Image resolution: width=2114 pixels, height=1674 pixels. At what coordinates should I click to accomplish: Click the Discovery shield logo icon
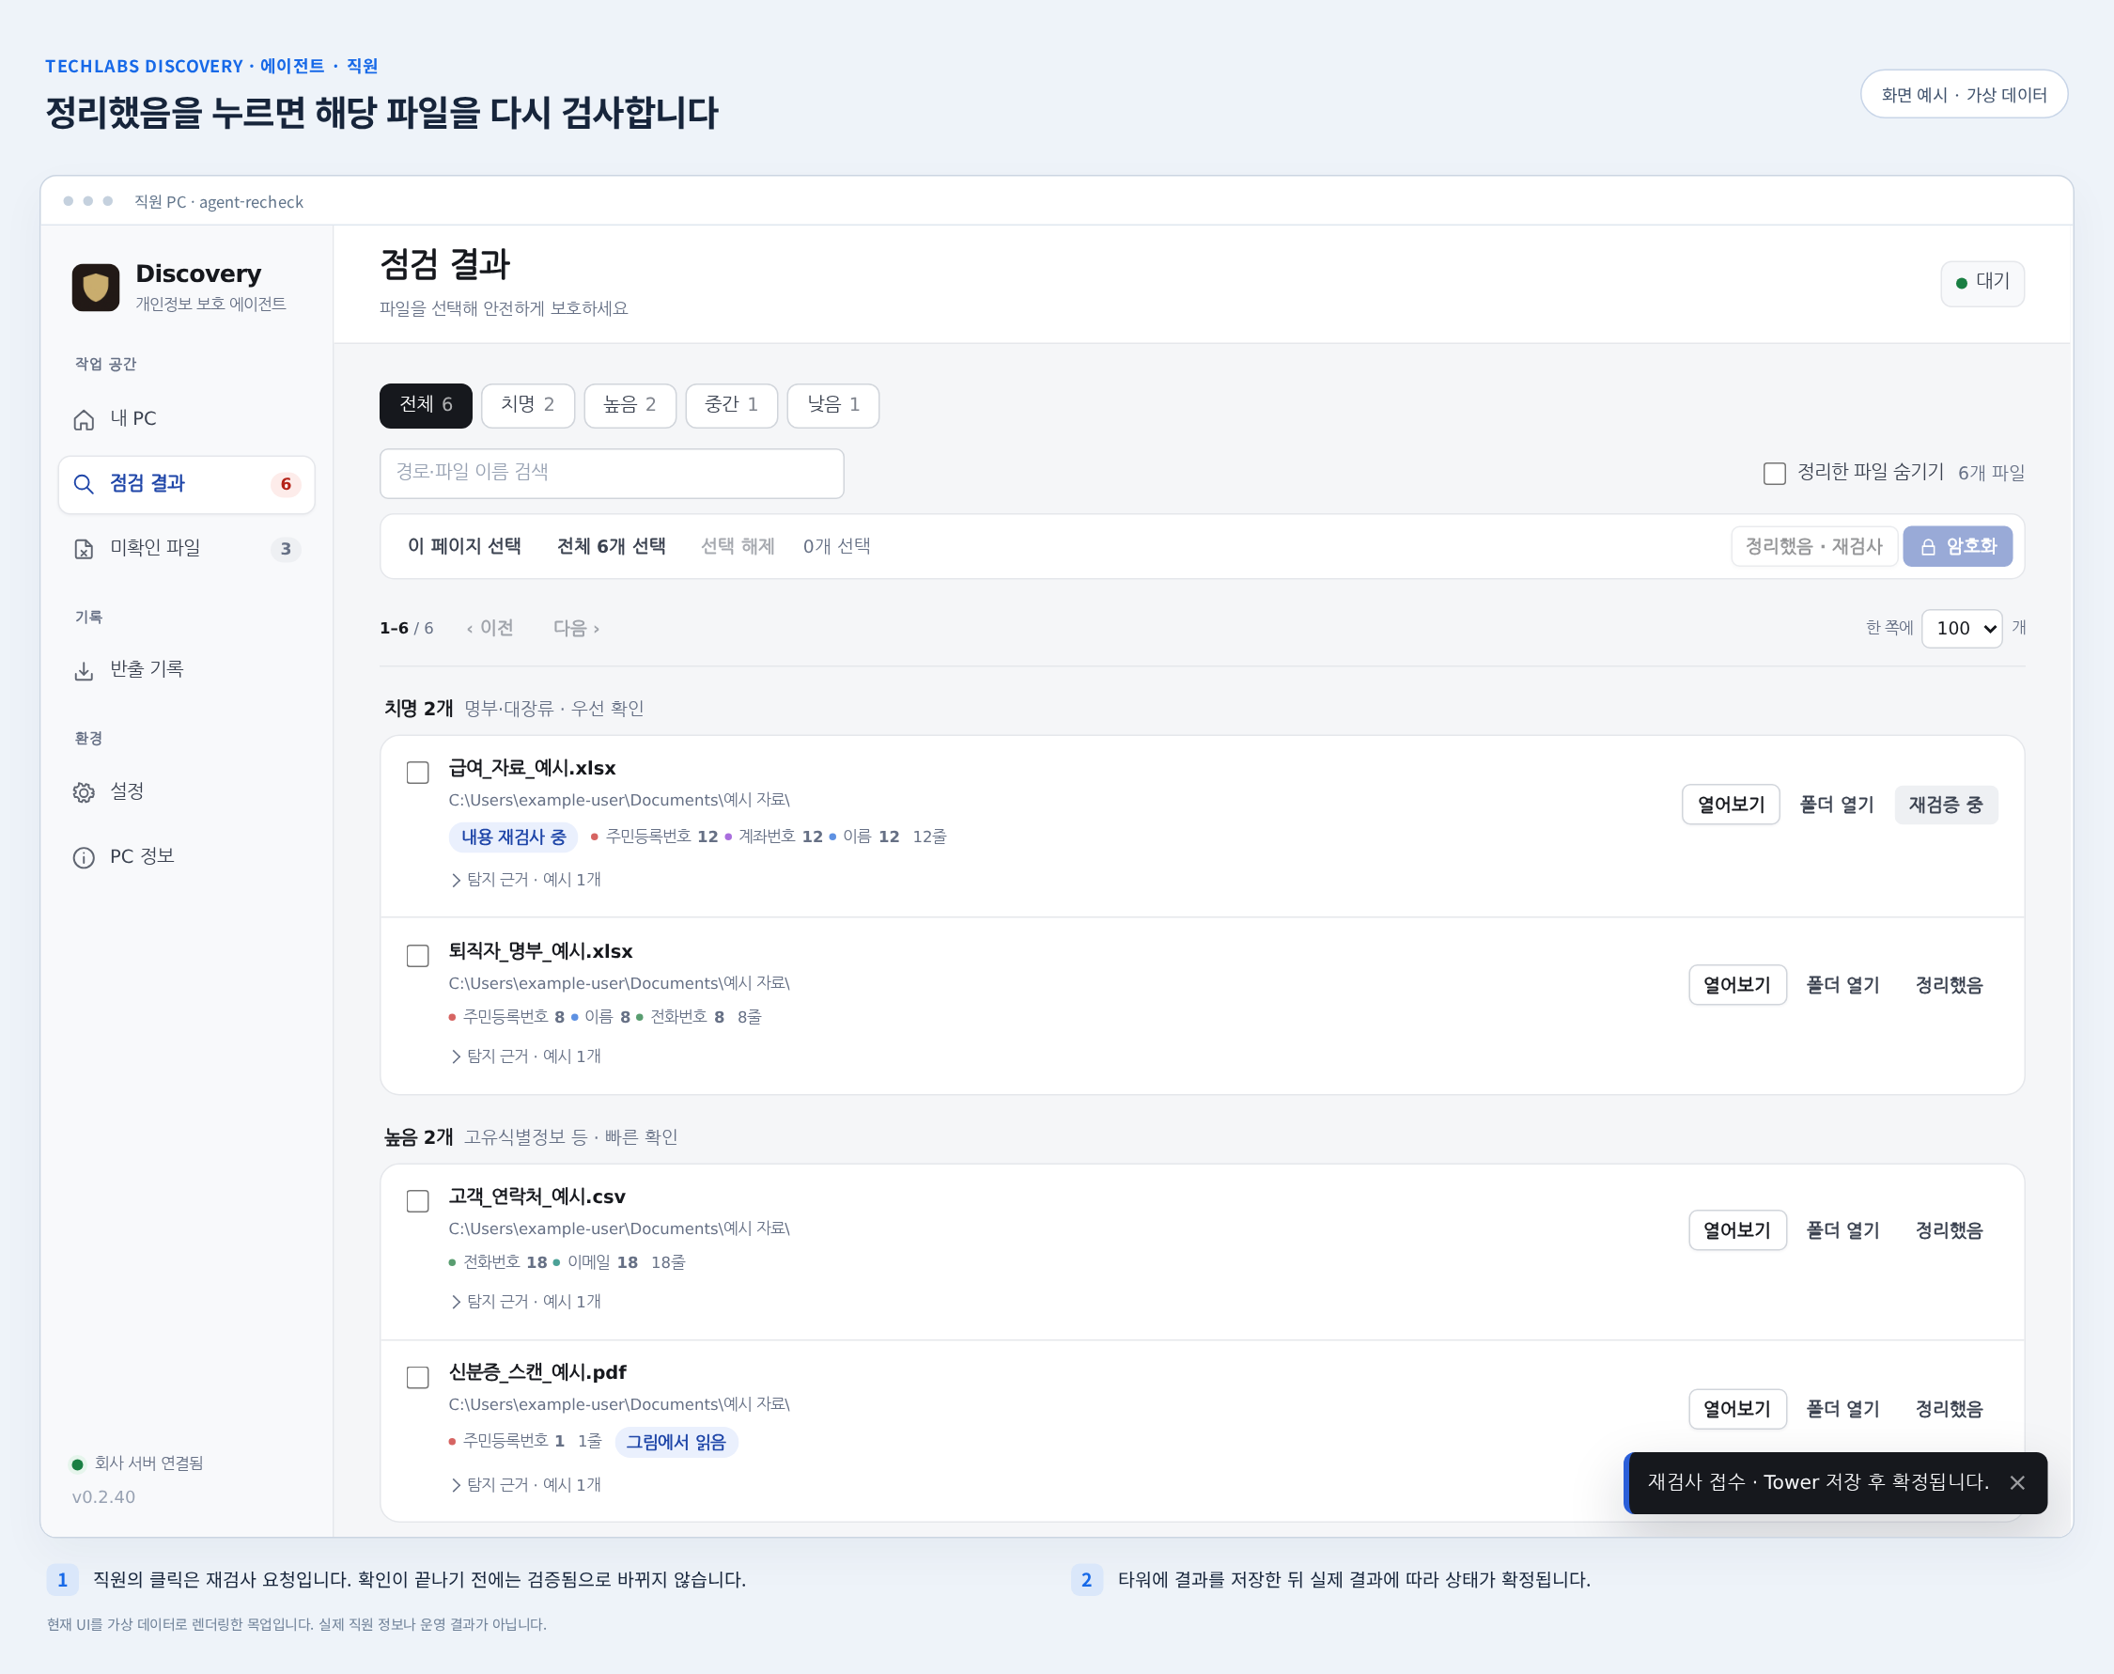[x=96, y=288]
